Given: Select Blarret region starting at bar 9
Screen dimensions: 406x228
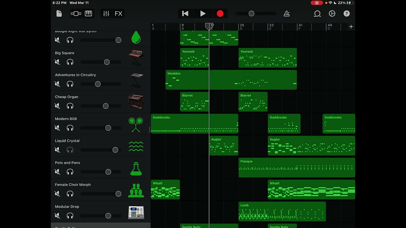Looking at the screenshot, I should point(194,102).
